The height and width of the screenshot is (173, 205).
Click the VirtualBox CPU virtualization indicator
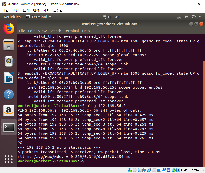coord(168,170)
